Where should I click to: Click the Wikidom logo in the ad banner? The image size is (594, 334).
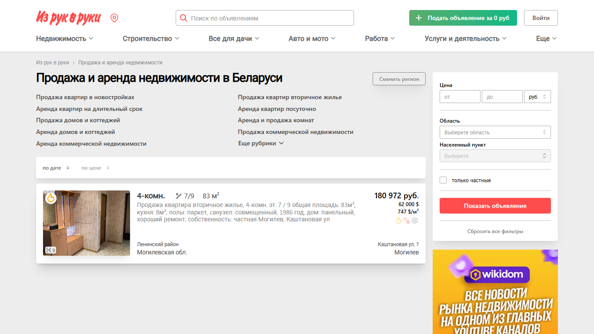tap(497, 275)
